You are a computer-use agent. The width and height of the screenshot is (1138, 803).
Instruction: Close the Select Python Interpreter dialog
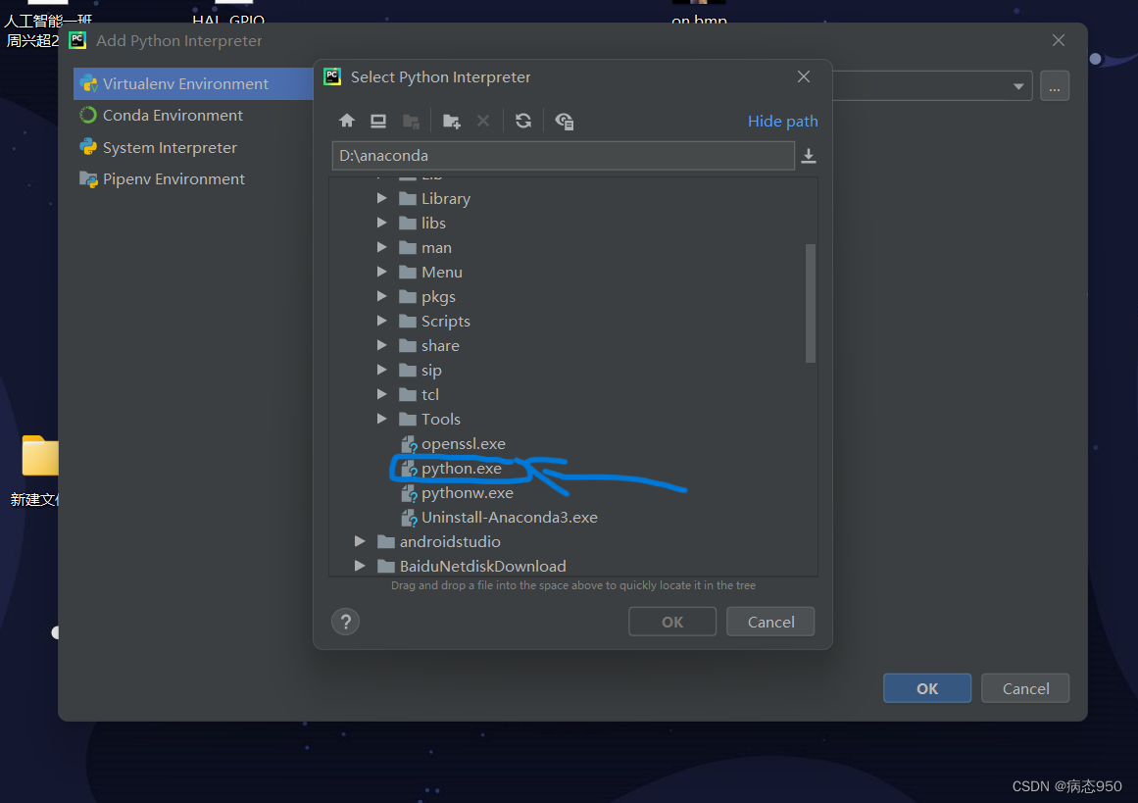coord(804,76)
